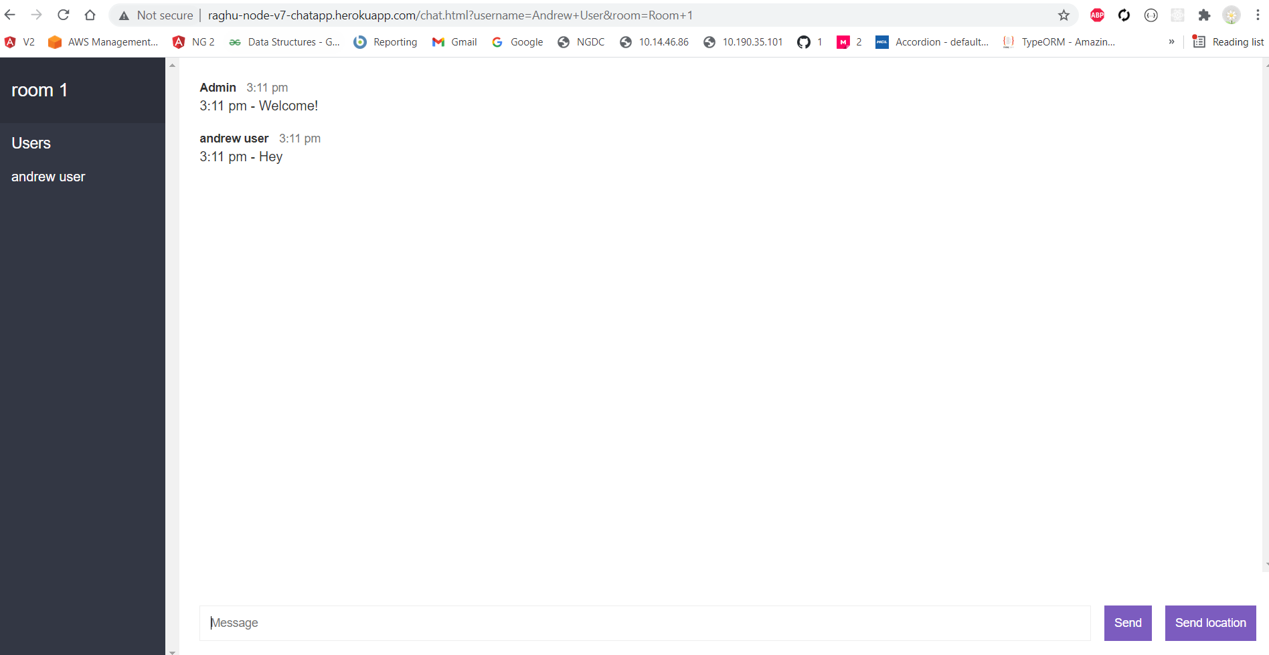Click the home icon
The height and width of the screenshot is (655, 1269).
coord(90,15)
